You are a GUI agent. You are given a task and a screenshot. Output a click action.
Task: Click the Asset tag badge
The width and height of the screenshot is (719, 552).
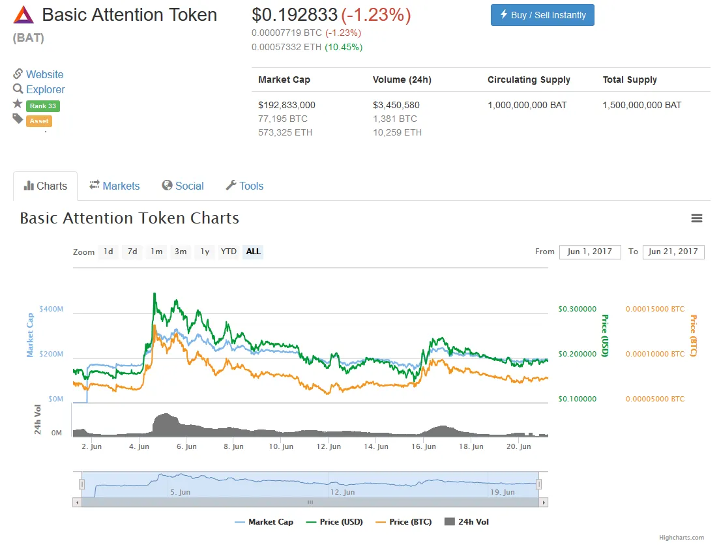coord(39,121)
